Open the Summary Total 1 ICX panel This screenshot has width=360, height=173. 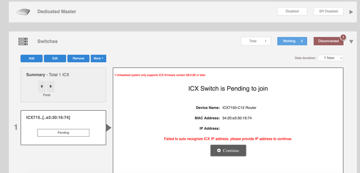tap(63, 85)
